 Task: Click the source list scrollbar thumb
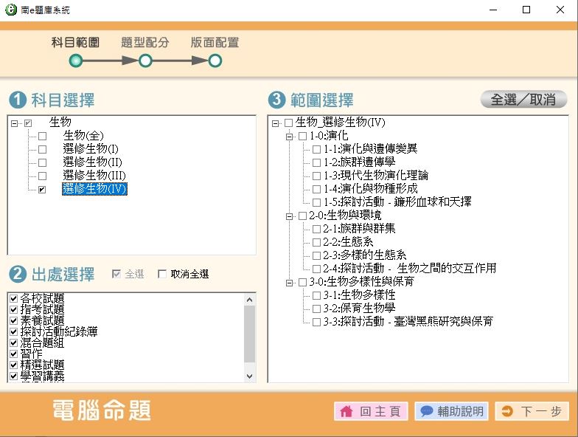(x=249, y=334)
